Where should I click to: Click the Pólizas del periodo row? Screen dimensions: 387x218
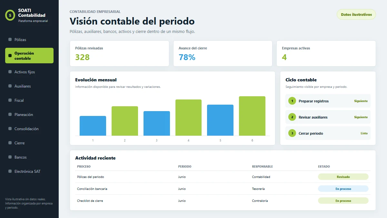tap(223, 177)
